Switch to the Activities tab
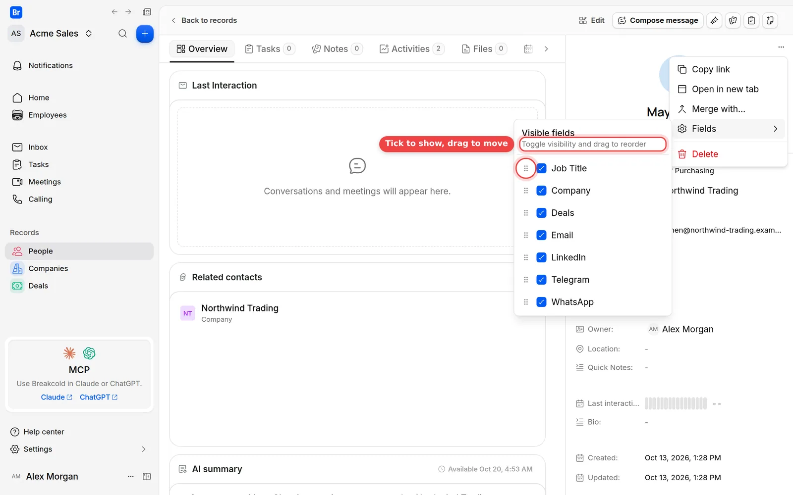 (x=411, y=49)
